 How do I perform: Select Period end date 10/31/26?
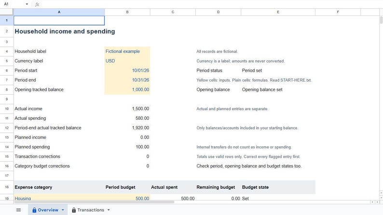(127, 80)
